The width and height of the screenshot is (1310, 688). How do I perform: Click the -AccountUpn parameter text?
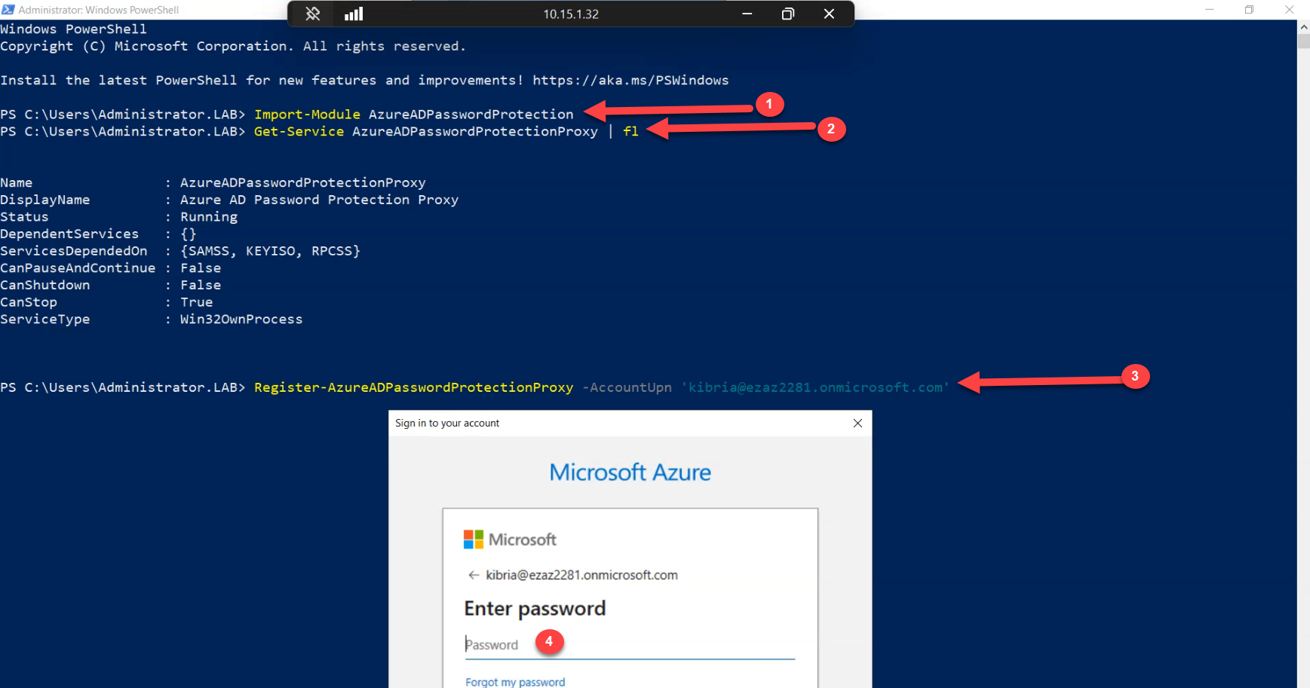(627, 387)
